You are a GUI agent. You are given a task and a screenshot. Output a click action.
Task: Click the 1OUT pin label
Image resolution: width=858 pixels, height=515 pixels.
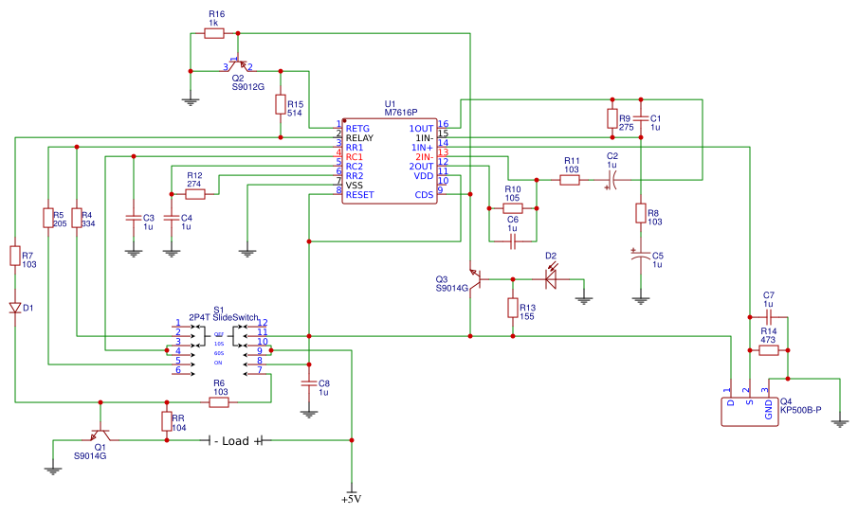(x=421, y=129)
